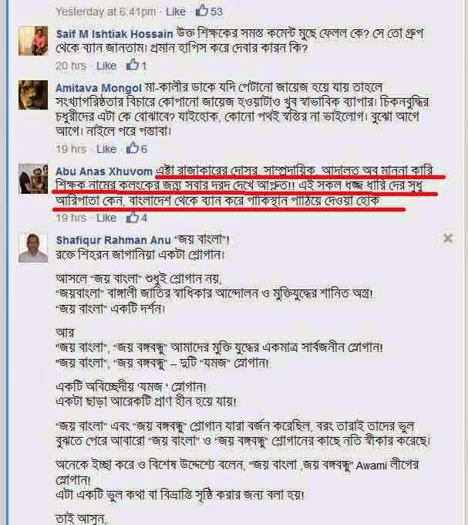Like the comment posted yesterday at 6:41pm
468x525 pixels.
pos(176,12)
